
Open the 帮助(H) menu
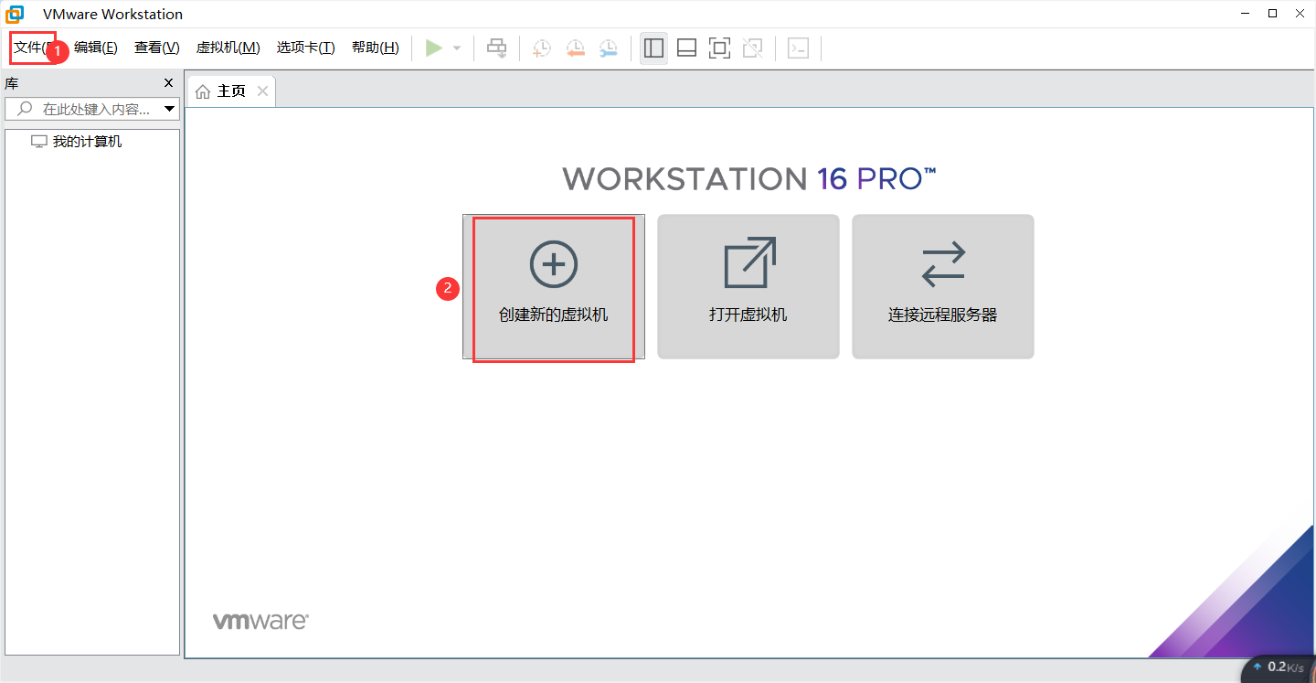pyautogui.click(x=375, y=48)
